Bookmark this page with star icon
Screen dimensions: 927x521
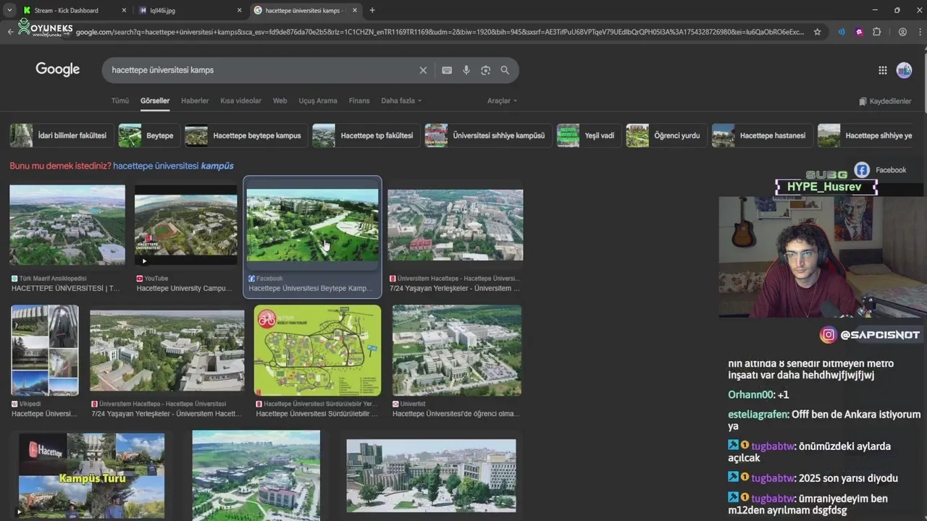click(x=818, y=32)
